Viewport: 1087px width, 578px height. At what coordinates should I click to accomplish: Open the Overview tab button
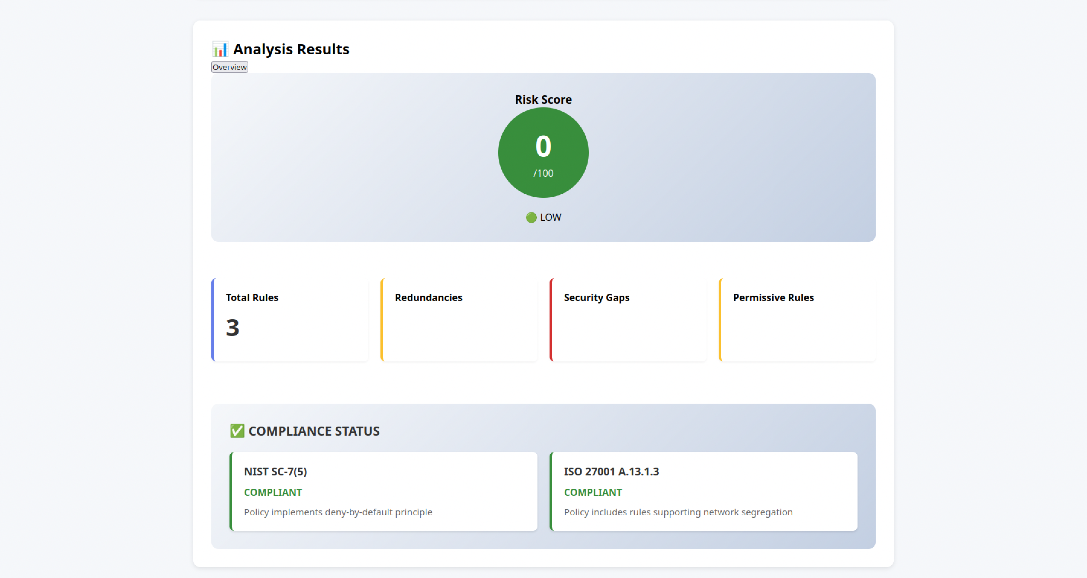click(x=229, y=67)
